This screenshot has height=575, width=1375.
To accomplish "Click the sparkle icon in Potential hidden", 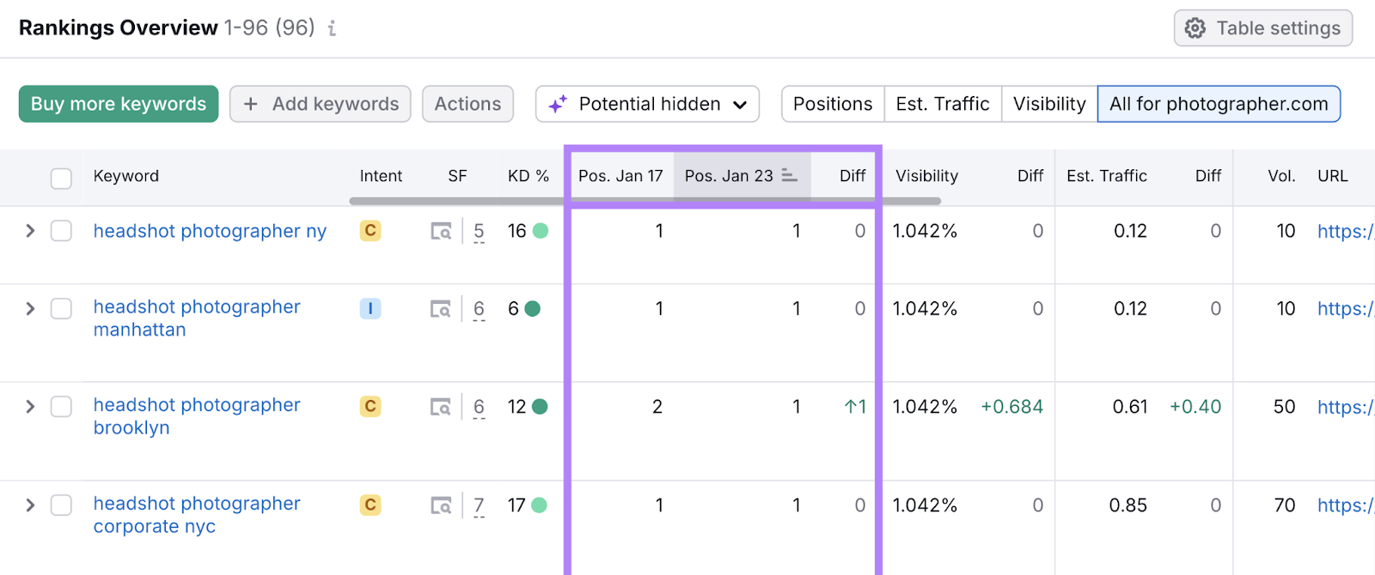I will tap(558, 104).
